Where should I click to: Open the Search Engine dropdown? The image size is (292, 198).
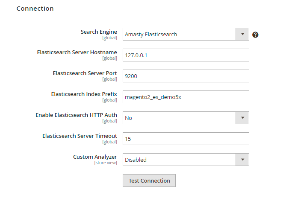click(186, 34)
